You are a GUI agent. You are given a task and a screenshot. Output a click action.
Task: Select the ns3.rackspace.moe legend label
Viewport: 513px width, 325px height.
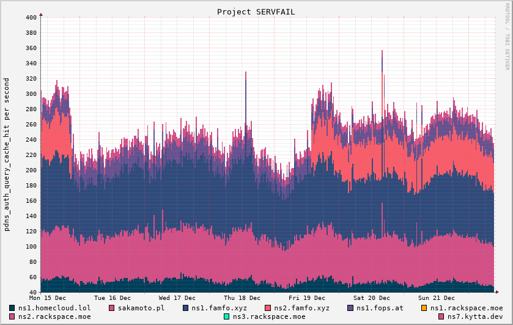pos(269,316)
